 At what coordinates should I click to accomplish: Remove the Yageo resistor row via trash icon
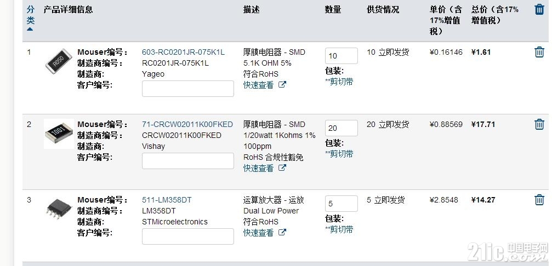pos(539,53)
